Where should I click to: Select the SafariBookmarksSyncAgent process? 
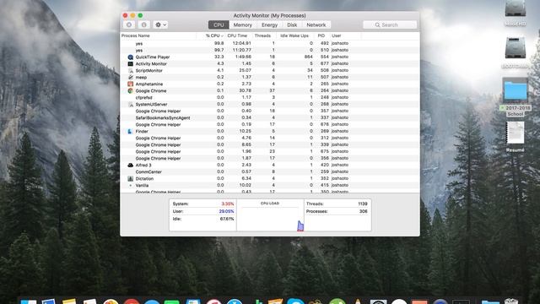point(270,117)
